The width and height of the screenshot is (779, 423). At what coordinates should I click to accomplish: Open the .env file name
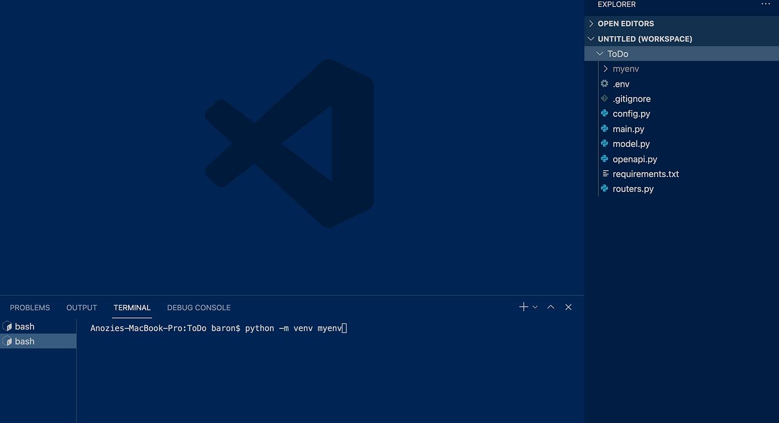point(621,84)
